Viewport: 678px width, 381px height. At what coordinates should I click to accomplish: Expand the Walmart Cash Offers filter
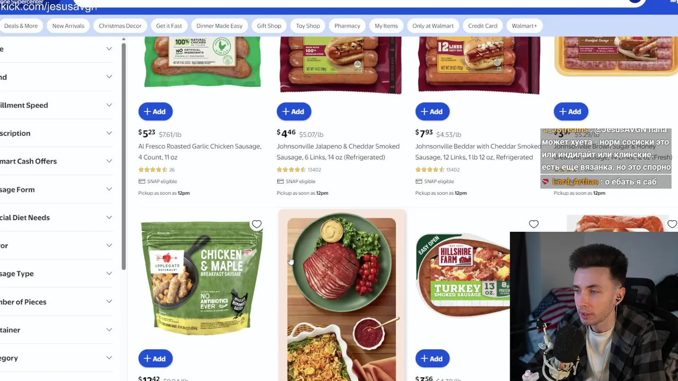(56, 161)
